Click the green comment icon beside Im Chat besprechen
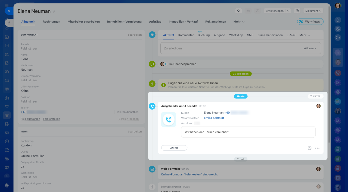Viewport: 348px width, 192px height. [152, 64]
